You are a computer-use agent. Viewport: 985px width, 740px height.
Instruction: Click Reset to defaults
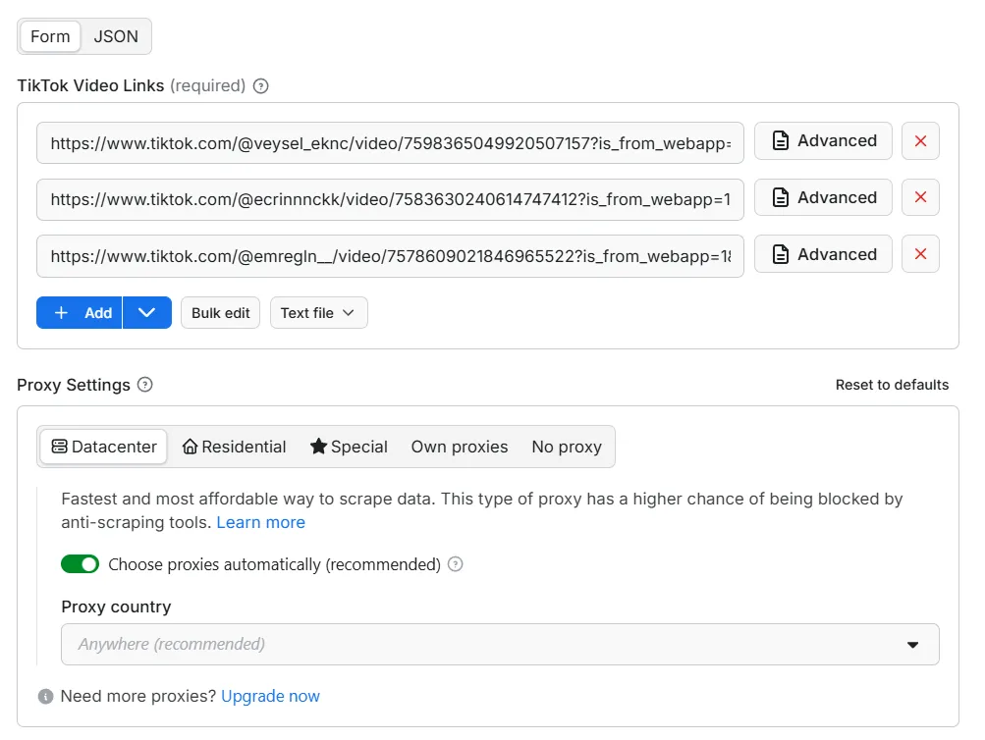[892, 385]
